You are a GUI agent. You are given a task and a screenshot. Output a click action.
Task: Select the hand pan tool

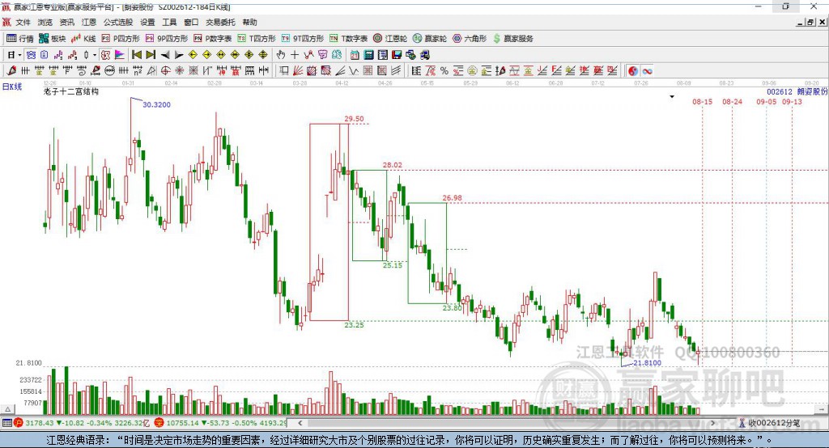click(281, 55)
